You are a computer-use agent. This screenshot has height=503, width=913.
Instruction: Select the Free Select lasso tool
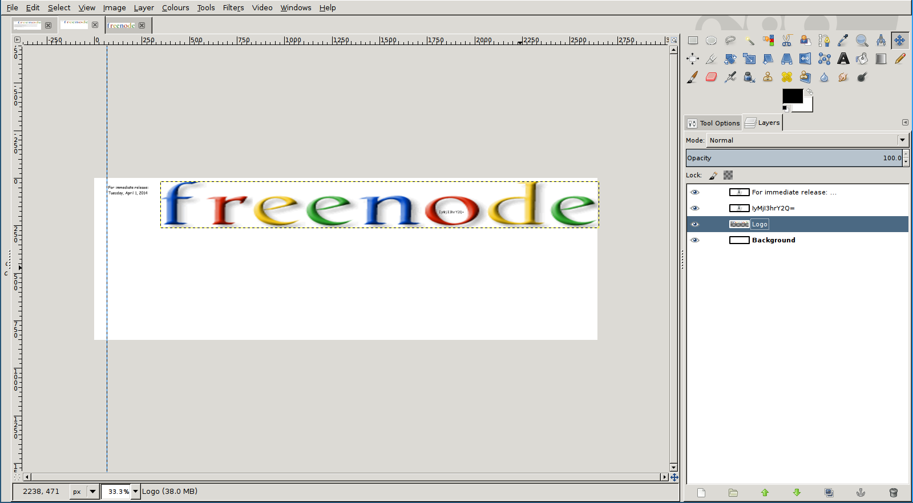(730, 40)
